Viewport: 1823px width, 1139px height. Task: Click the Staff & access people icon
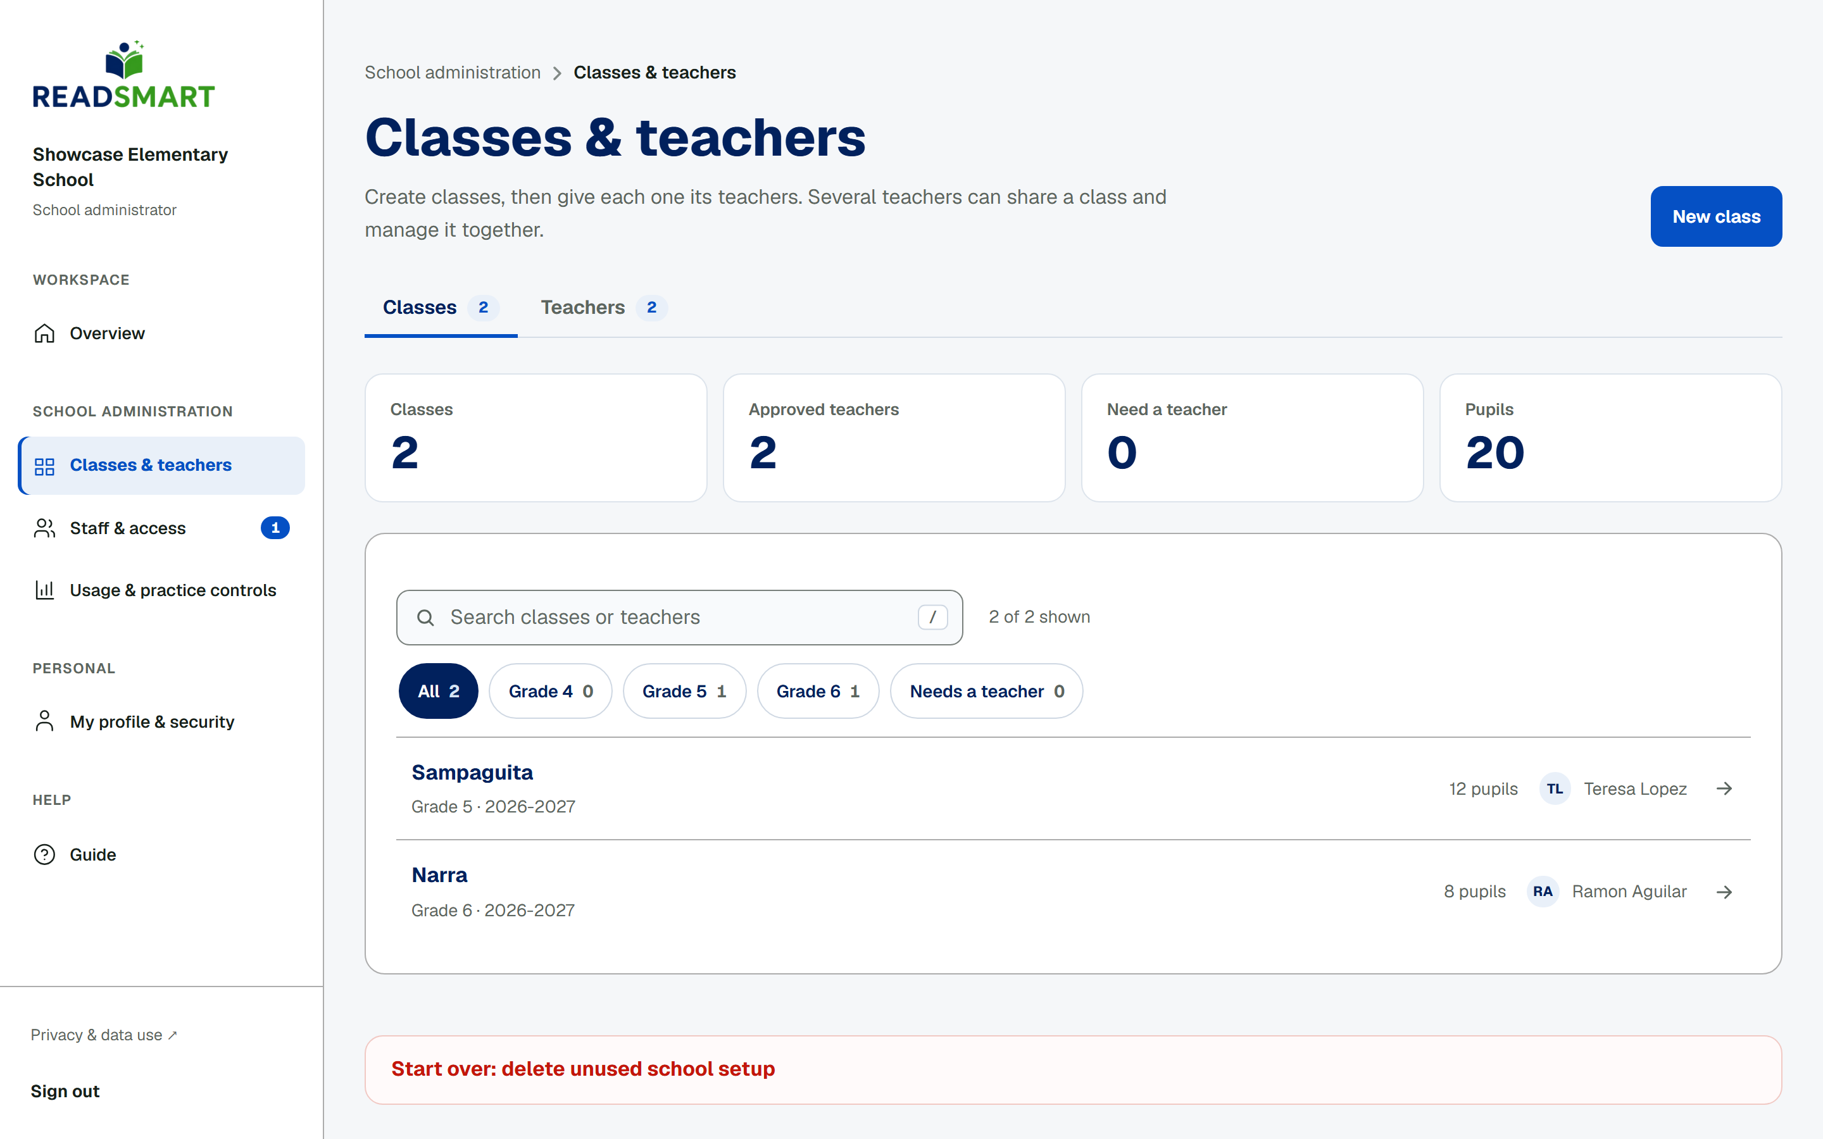44,528
